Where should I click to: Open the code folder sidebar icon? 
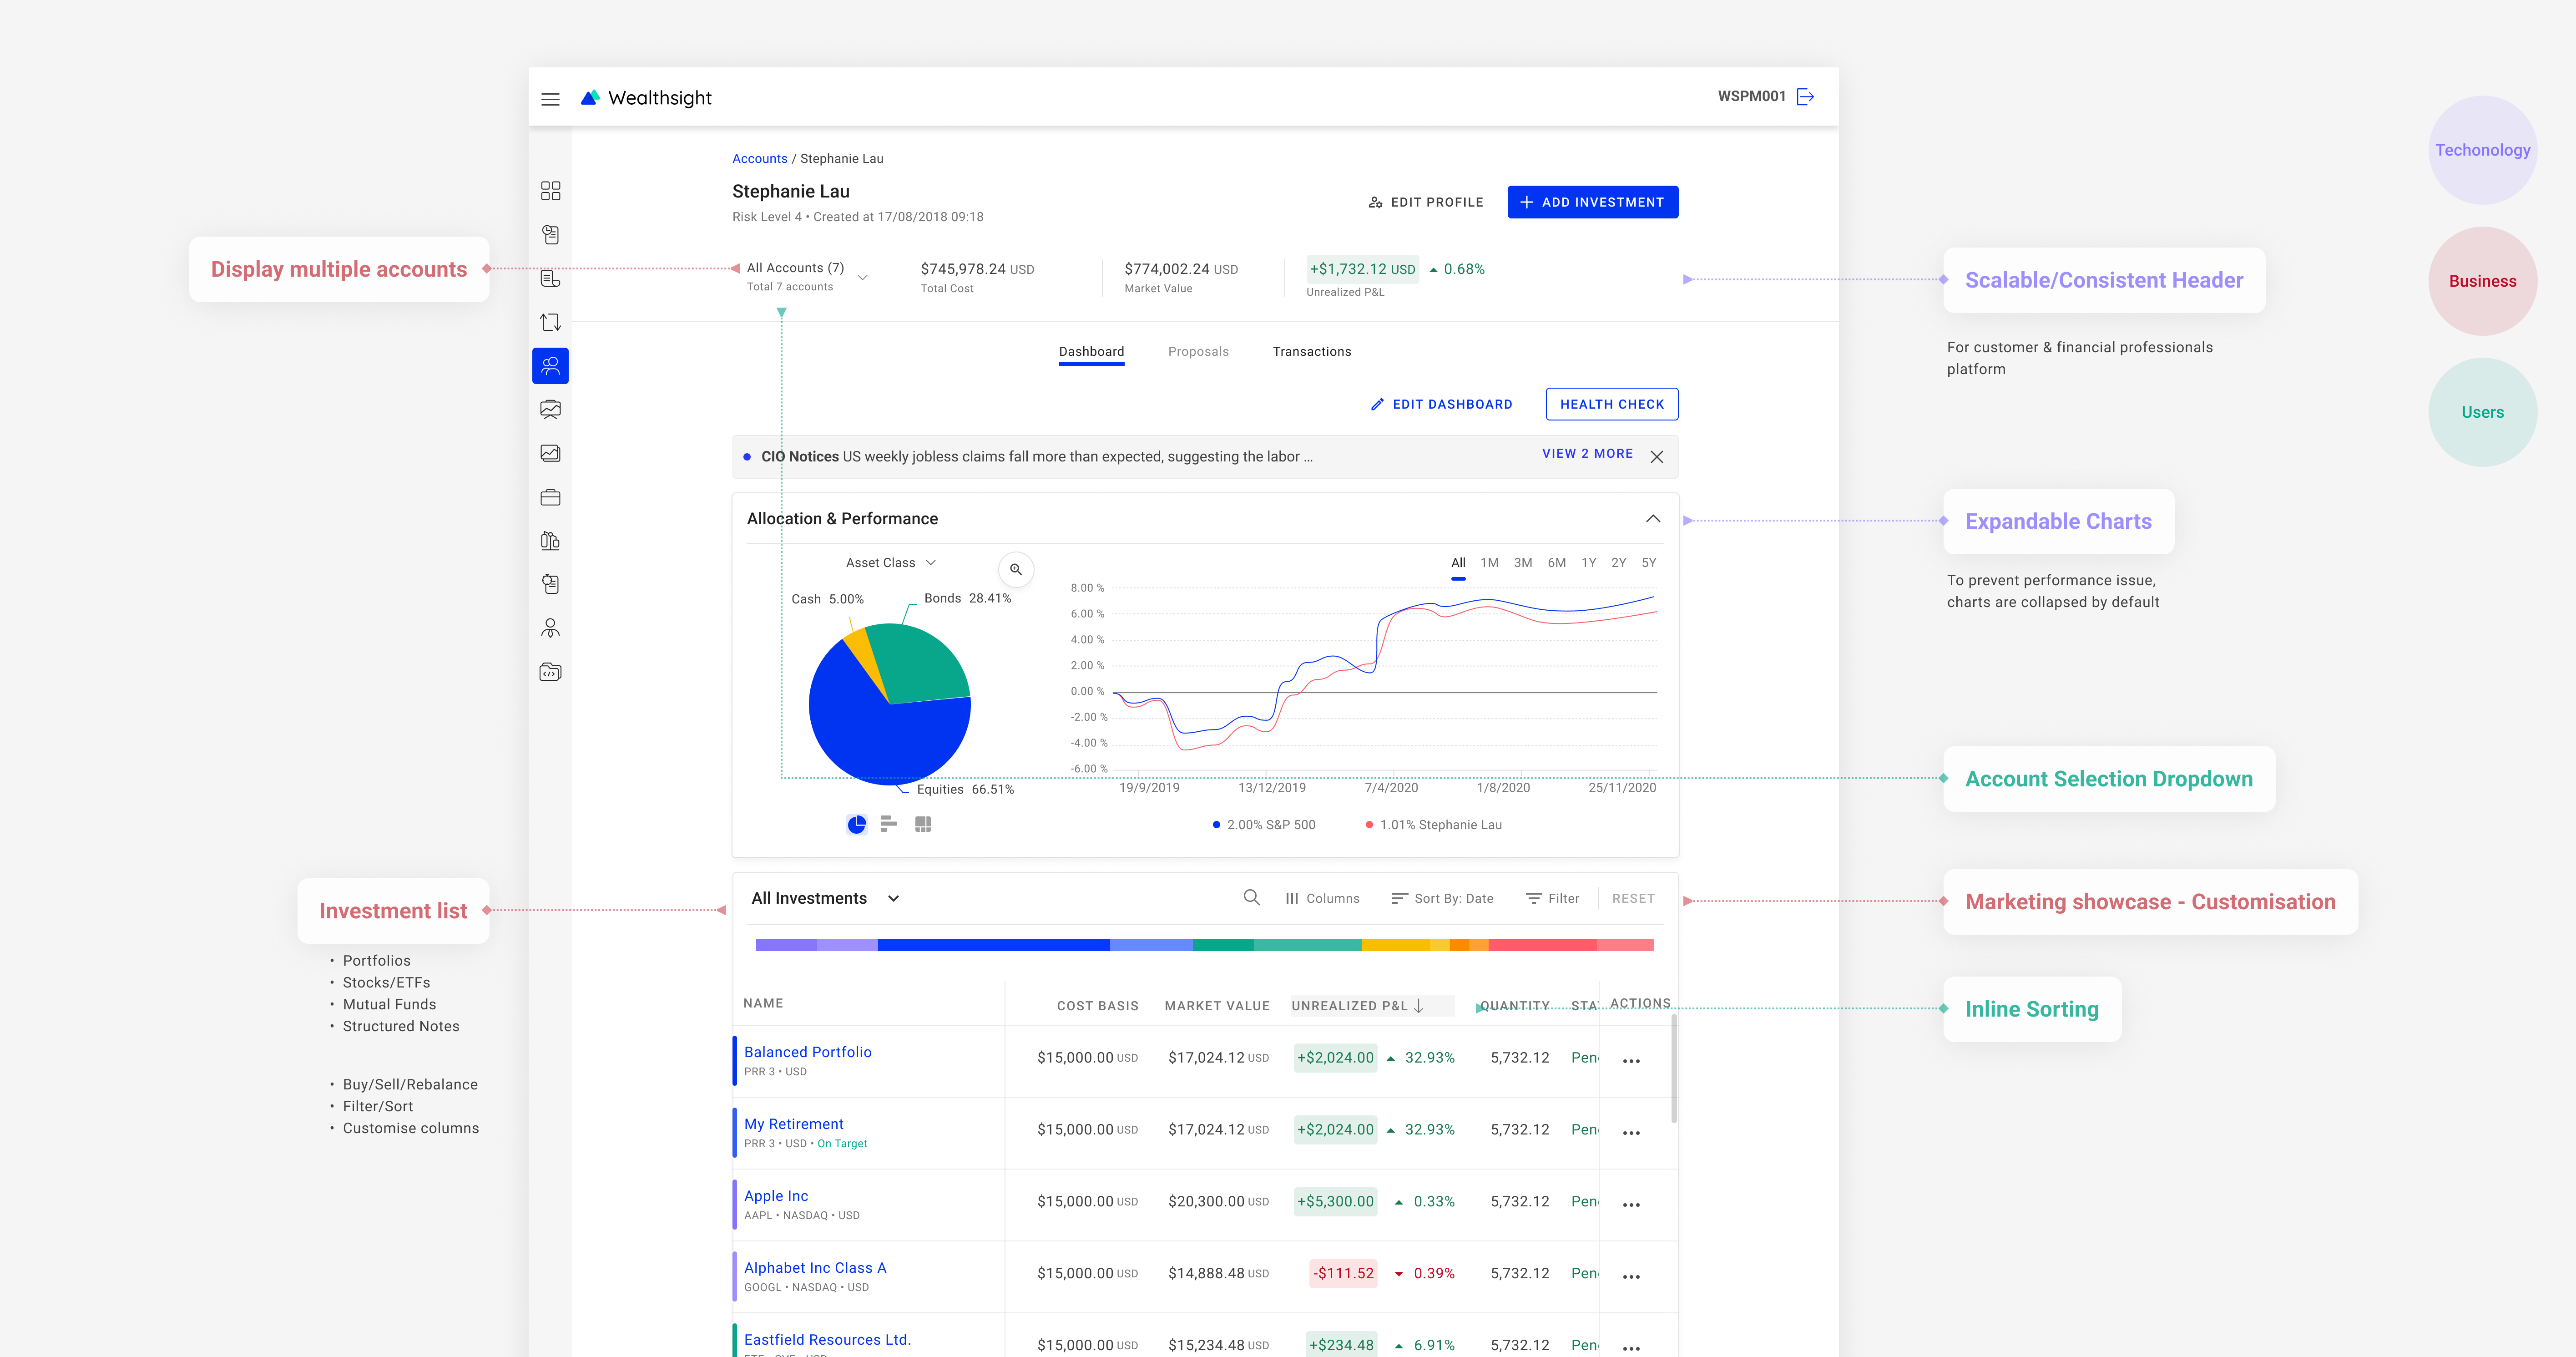[550, 672]
